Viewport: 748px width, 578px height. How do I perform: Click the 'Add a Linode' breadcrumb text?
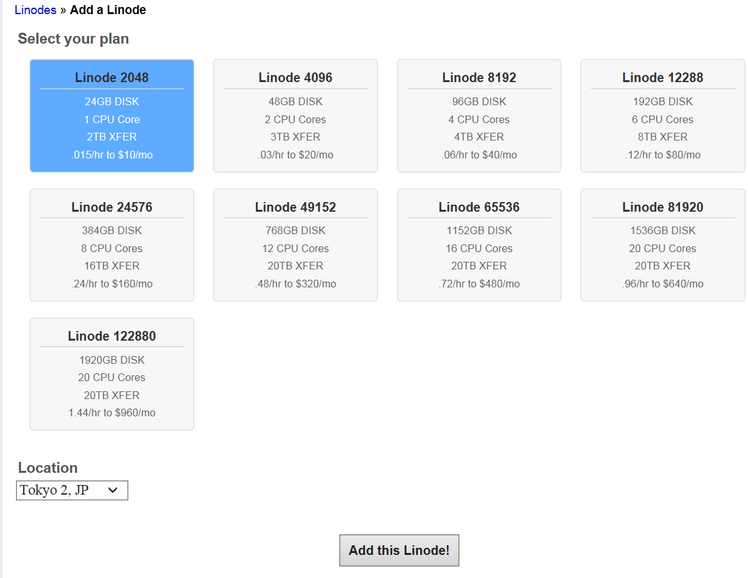point(108,10)
